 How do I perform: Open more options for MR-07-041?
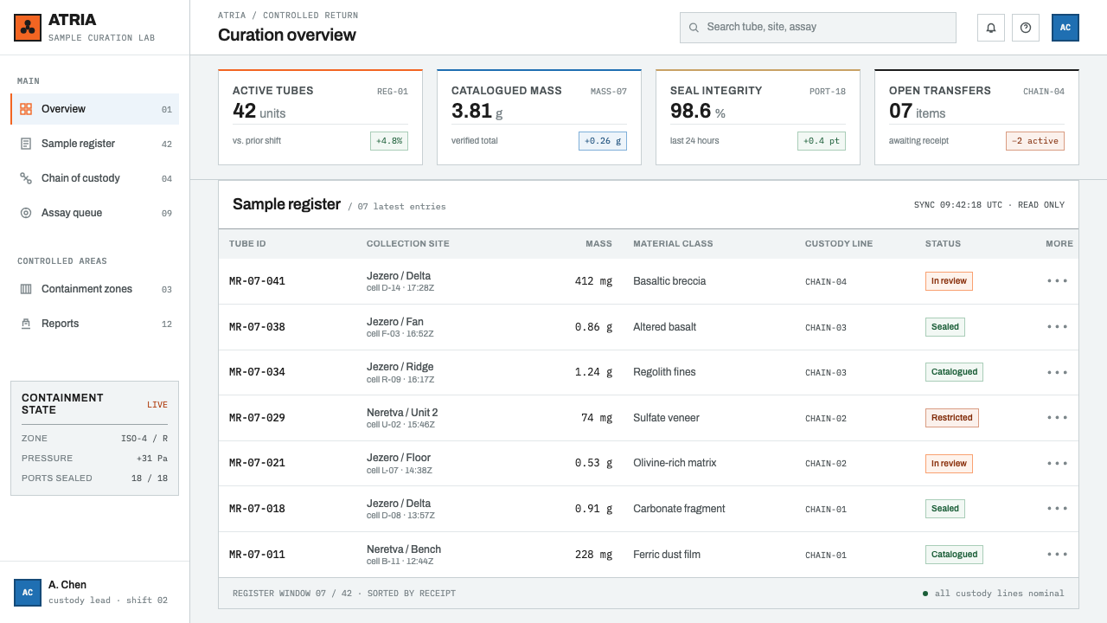coord(1058,281)
